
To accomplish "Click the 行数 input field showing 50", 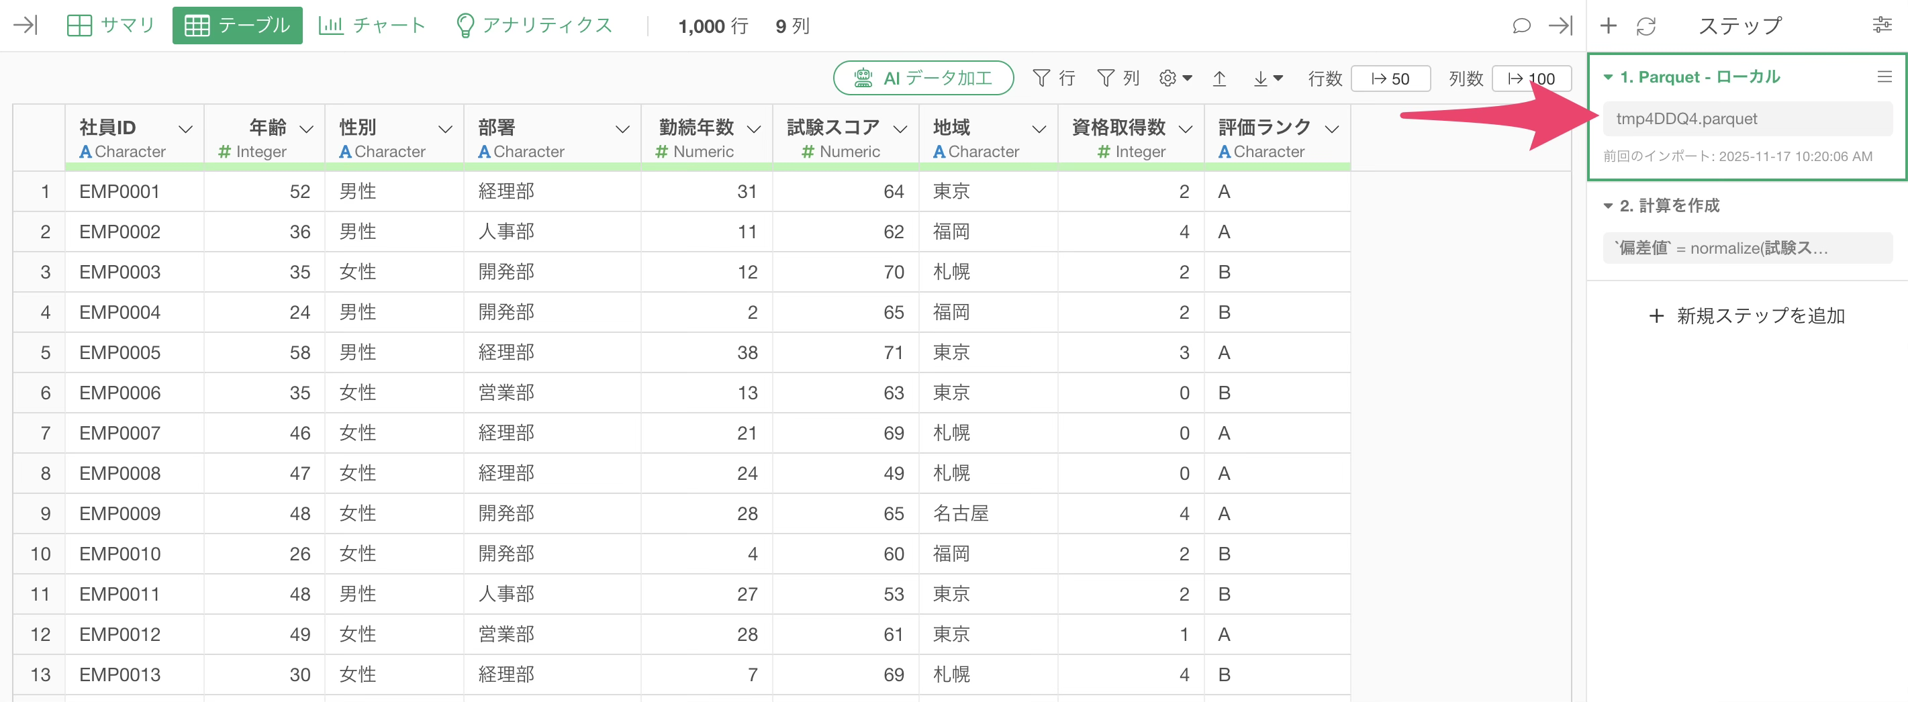I will tap(1391, 79).
